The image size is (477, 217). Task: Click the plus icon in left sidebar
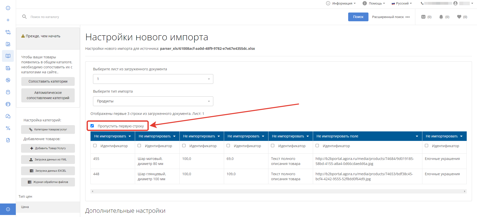pos(8,20)
